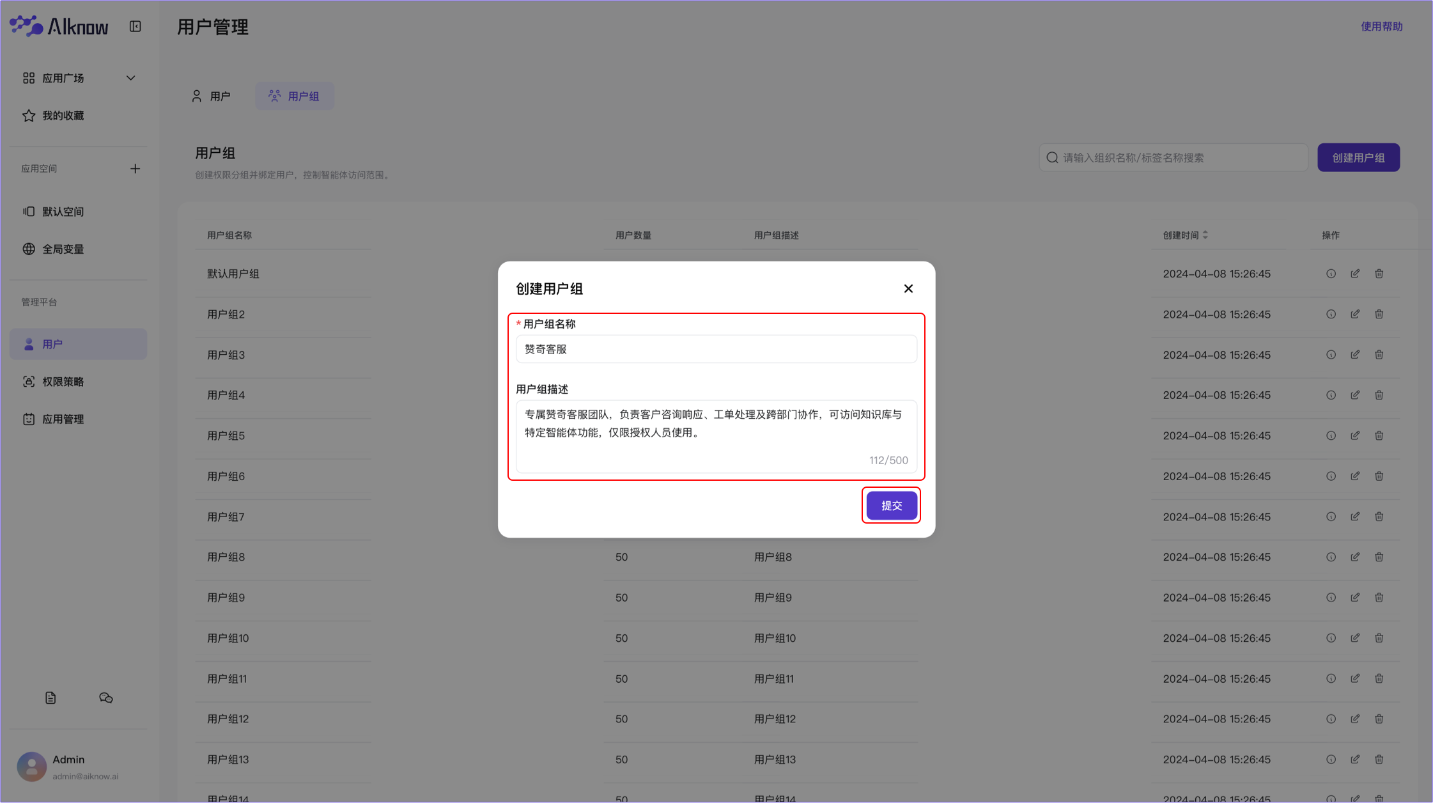Switch to the 用户 tab
Image resolution: width=1433 pixels, height=803 pixels.
click(212, 95)
